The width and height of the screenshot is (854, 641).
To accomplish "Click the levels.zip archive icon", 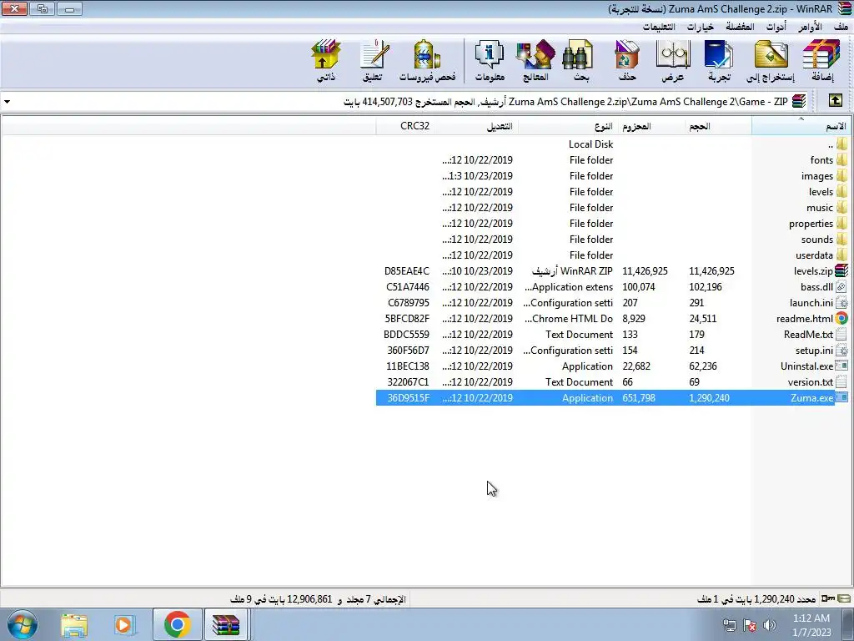I will tap(842, 270).
